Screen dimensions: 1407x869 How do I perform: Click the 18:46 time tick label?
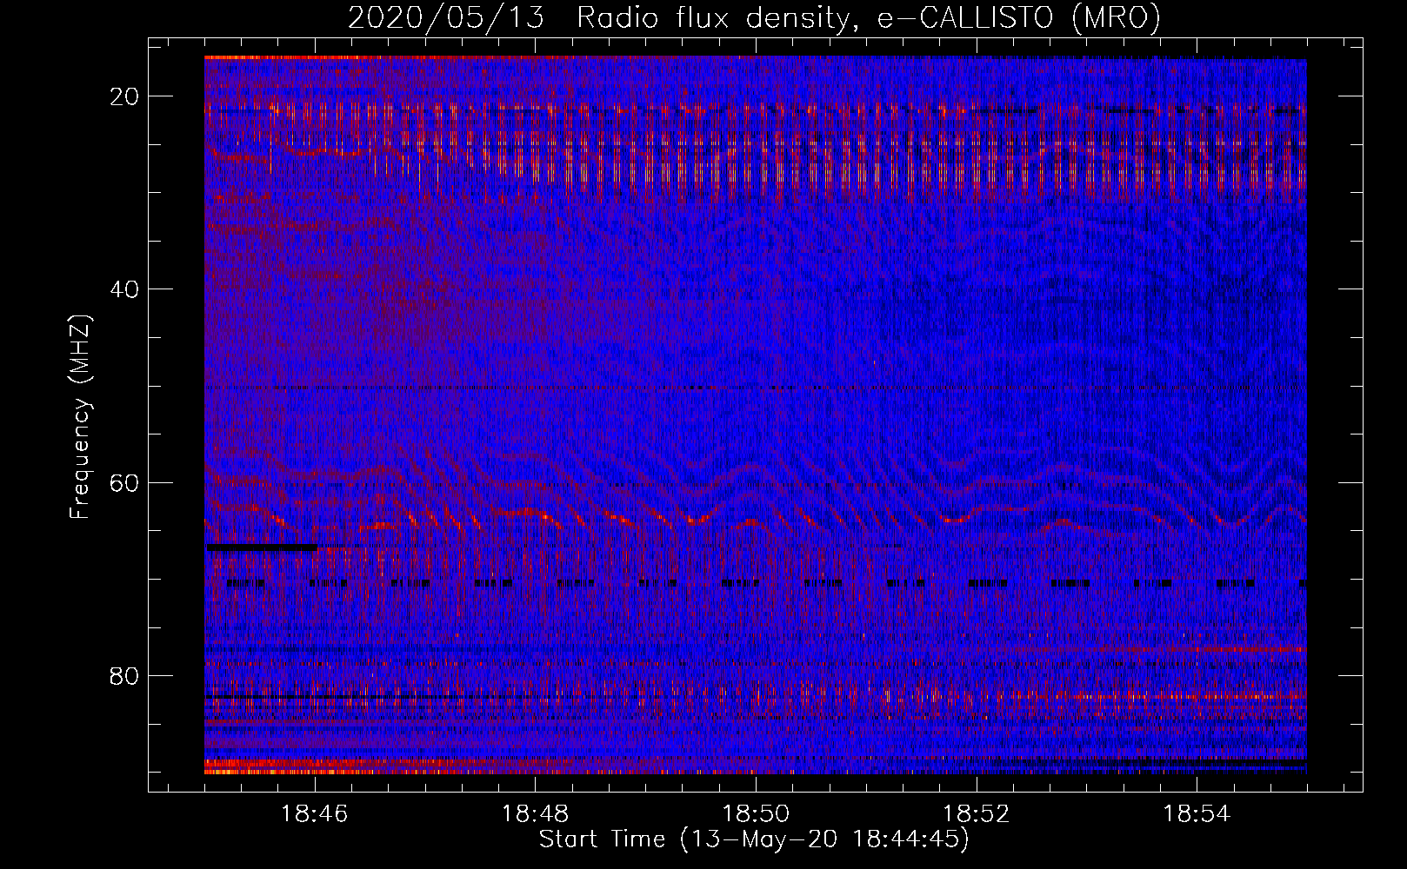314,813
